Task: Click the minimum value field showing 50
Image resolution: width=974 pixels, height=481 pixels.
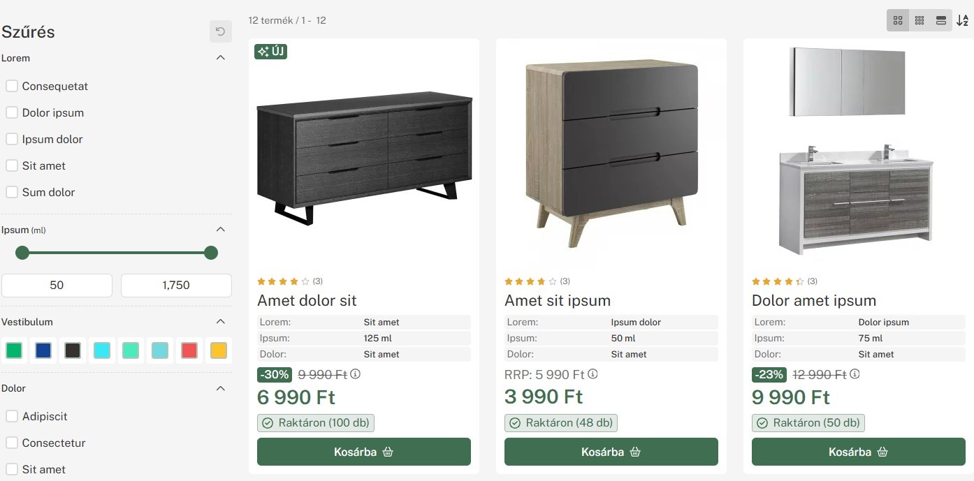Action: 57,285
